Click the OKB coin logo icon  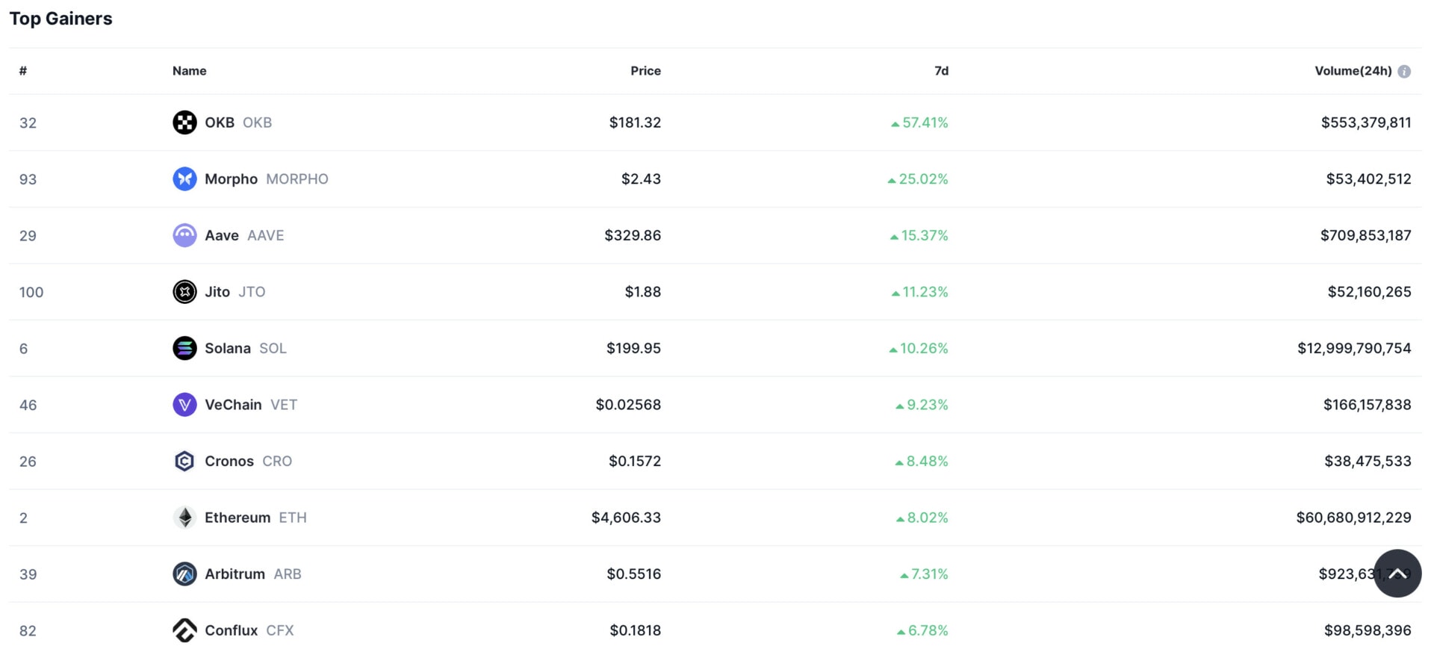click(x=184, y=122)
